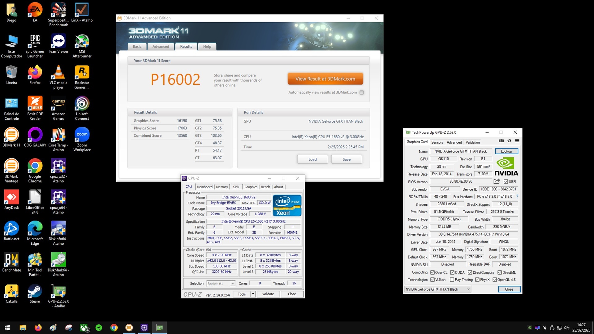The height and width of the screenshot is (334, 594).
Task: Toggle OpenCL checkbox
Action: pos(433,272)
